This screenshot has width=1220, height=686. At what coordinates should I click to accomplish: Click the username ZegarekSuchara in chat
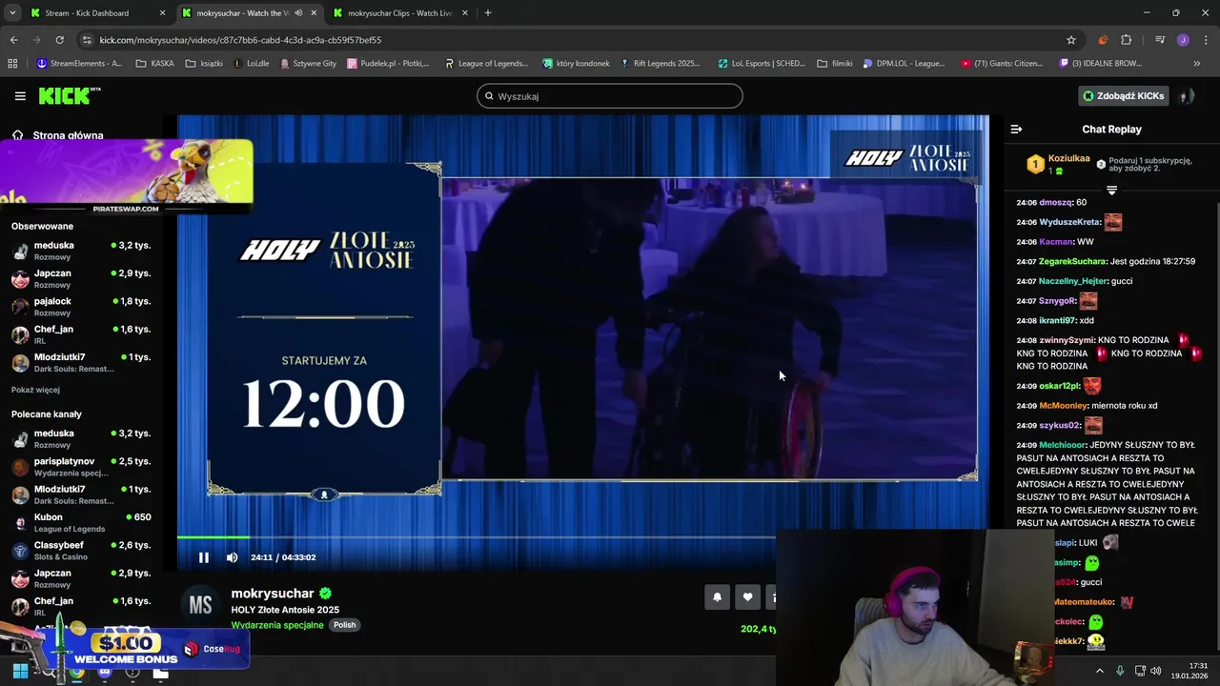[x=1073, y=261]
